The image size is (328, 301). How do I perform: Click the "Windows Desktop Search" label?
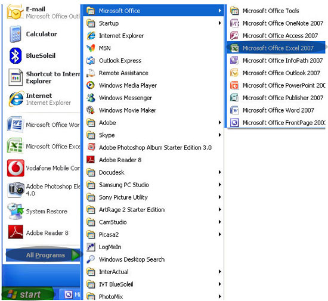132,259
